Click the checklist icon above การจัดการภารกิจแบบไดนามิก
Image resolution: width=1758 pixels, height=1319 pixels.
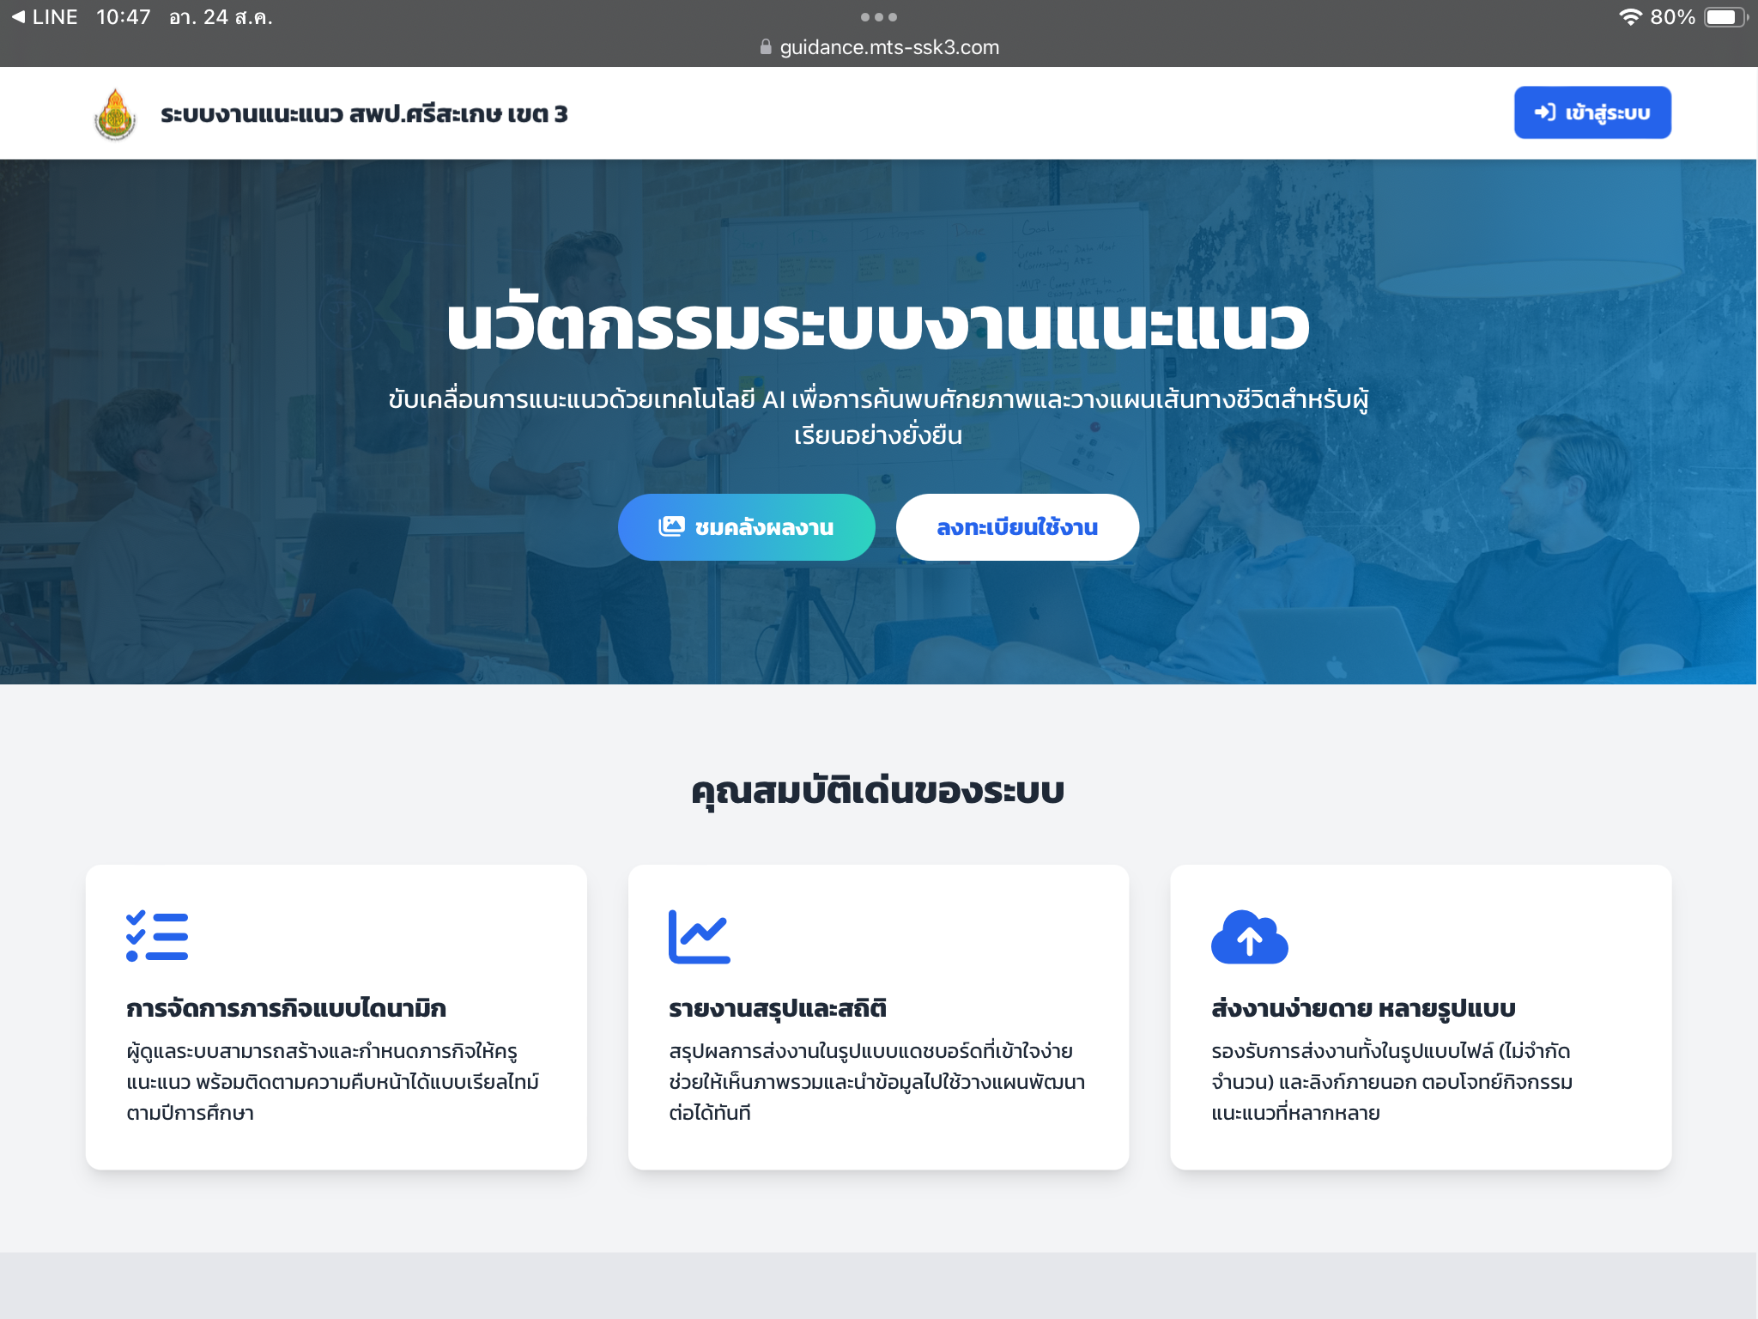point(155,937)
